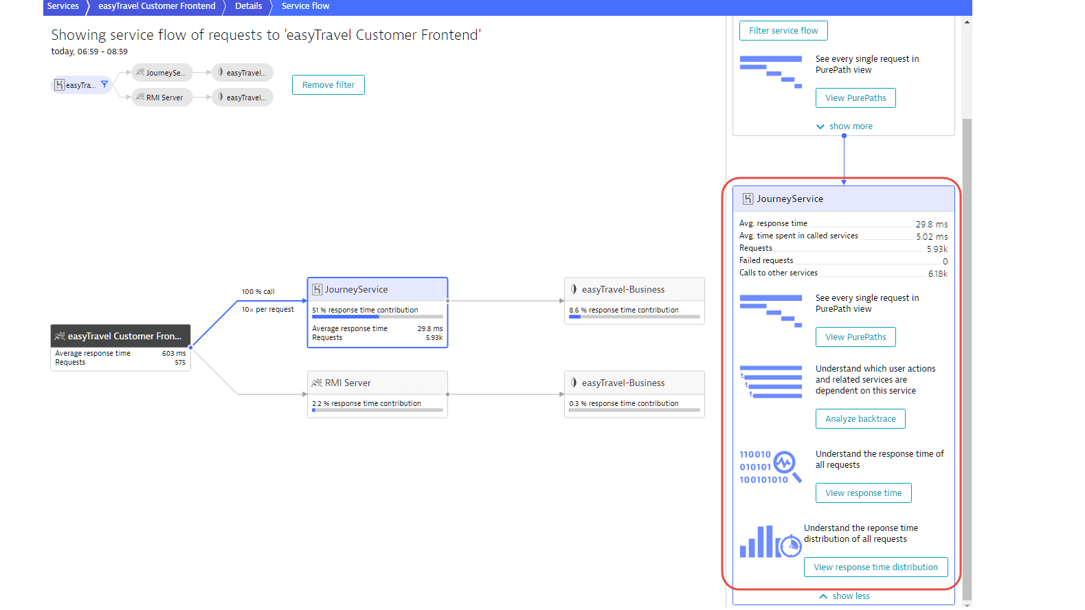This screenshot has width=1085, height=610.
Task: Open the Details breadcrumb
Action: [249, 6]
